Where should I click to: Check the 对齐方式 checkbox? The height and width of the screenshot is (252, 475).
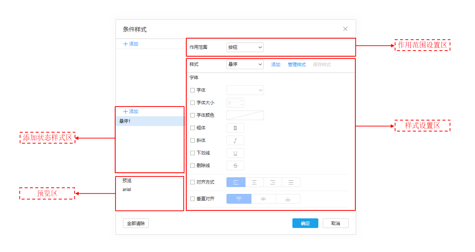pos(192,182)
